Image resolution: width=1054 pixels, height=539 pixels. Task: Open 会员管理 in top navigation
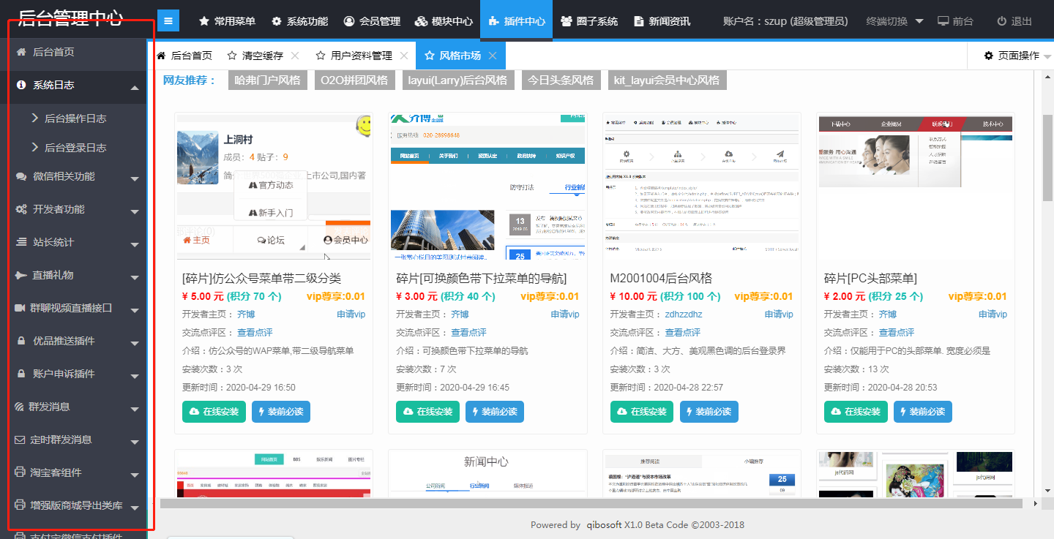tap(372, 21)
